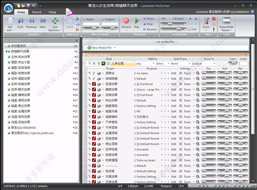Click the Cantabile application orb button
The image size is (257, 190).
point(9,8)
